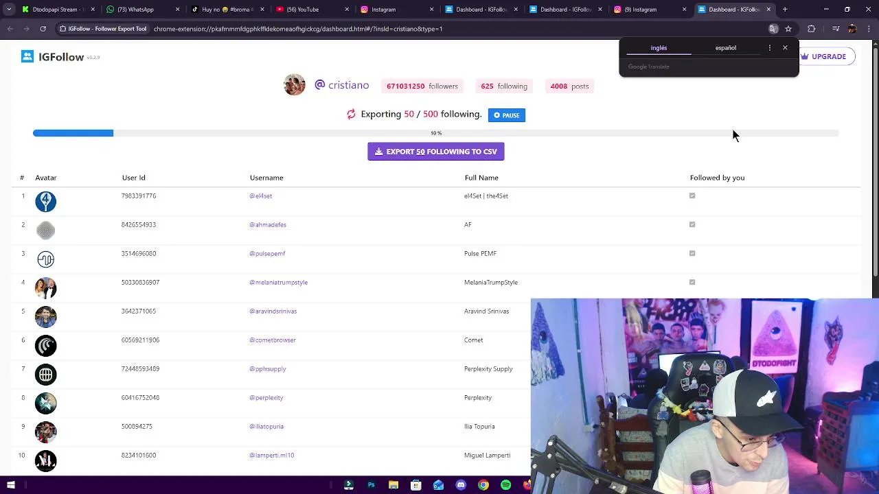This screenshot has width=879, height=494.
Task: Toggle Followed by you checkbox for pulsepemf
Action: tap(692, 253)
